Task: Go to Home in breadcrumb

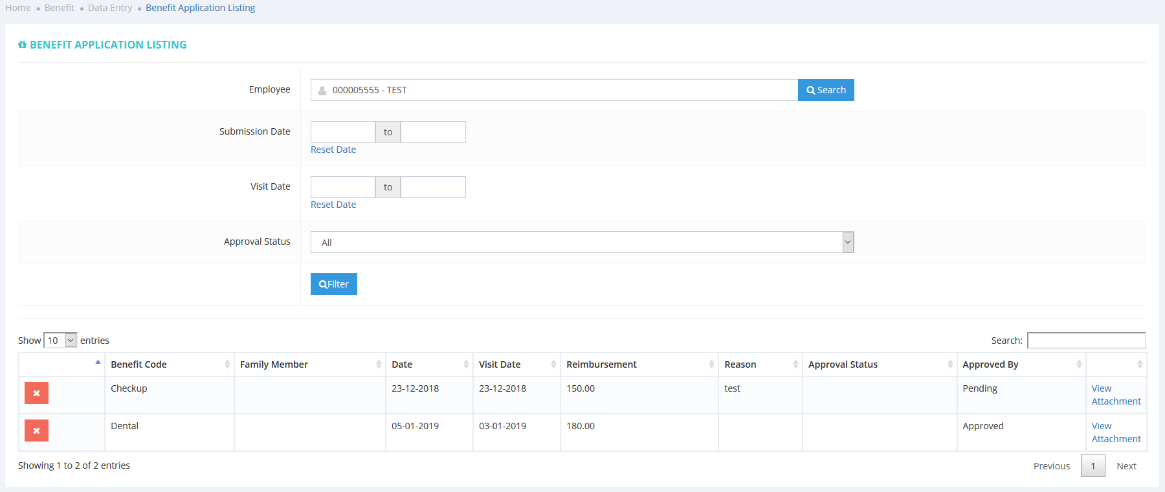Action: click(18, 8)
